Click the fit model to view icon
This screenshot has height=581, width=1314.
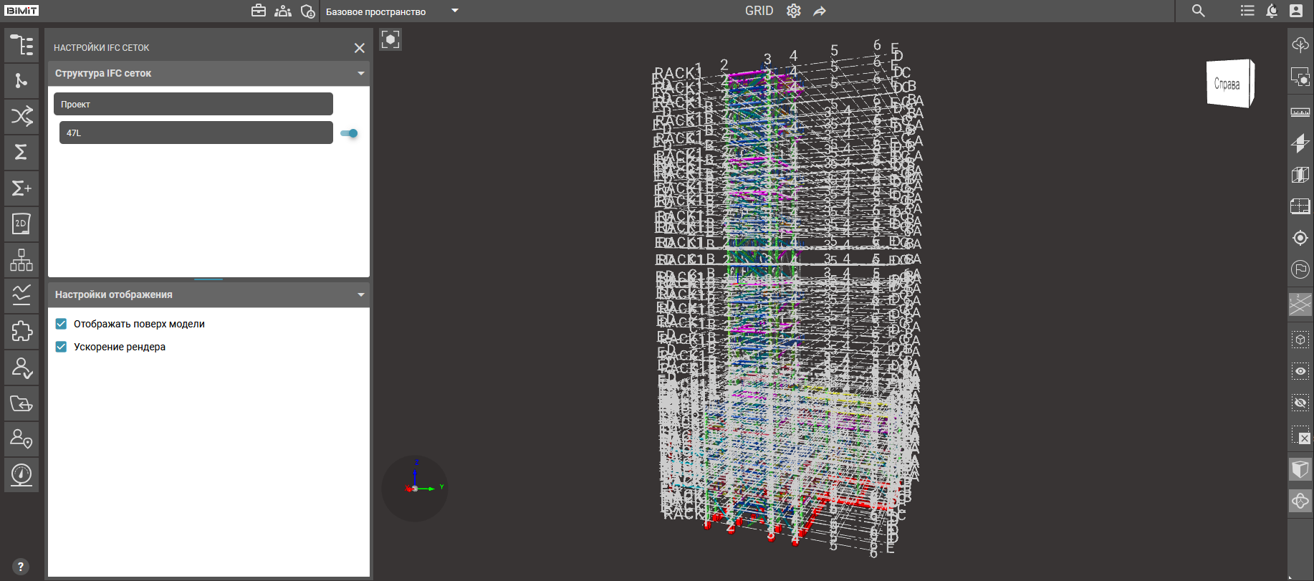click(390, 39)
